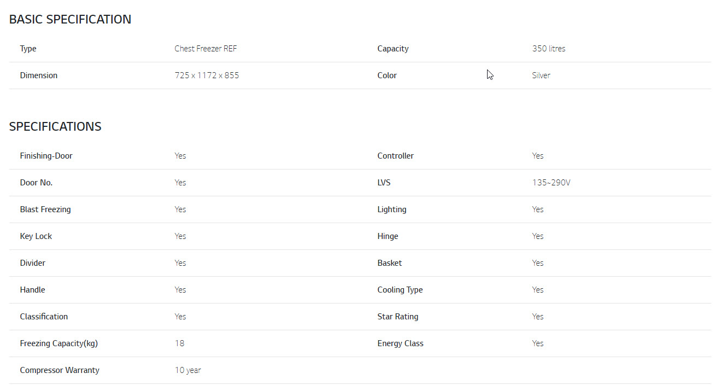Screen dimensions: 721x385
Task: Click the SPECIFICATIONS section heading
Action: pos(55,127)
